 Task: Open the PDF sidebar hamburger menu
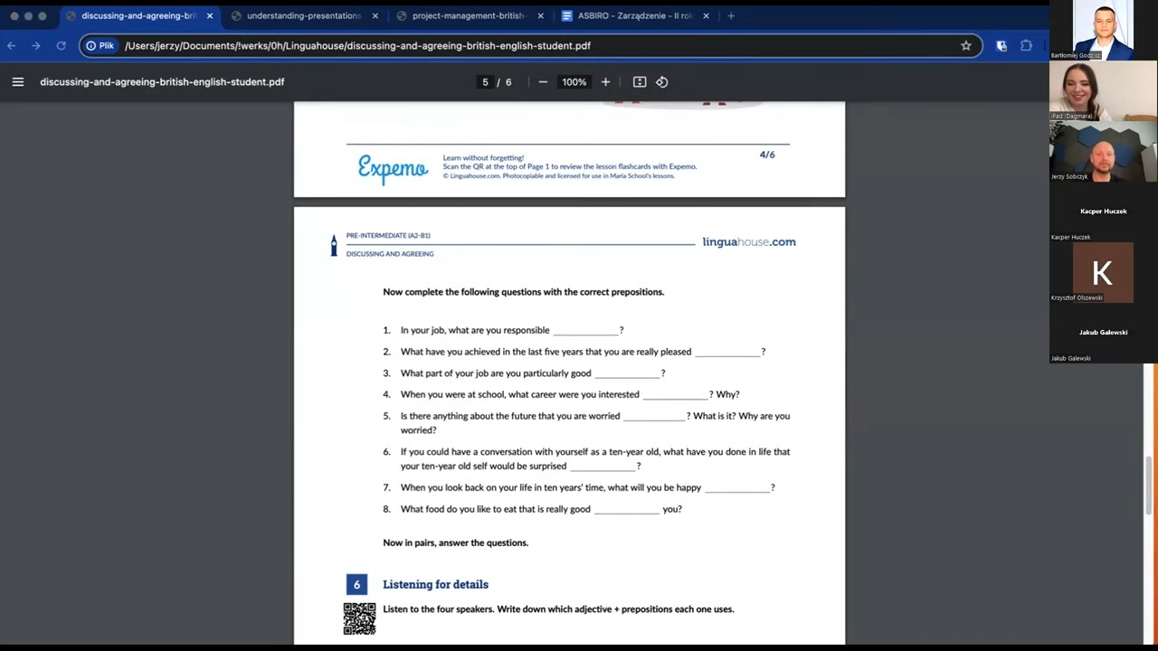pyautogui.click(x=17, y=81)
